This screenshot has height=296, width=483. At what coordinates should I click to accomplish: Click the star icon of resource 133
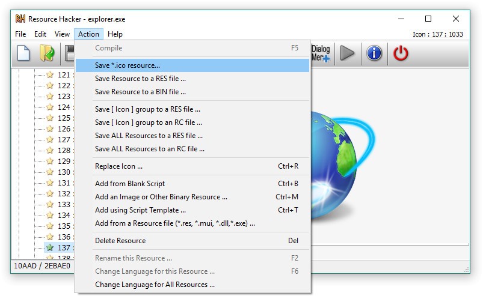(50, 204)
